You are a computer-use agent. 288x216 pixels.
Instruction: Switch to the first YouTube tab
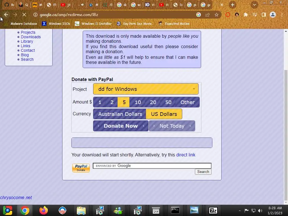coord(66,5)
